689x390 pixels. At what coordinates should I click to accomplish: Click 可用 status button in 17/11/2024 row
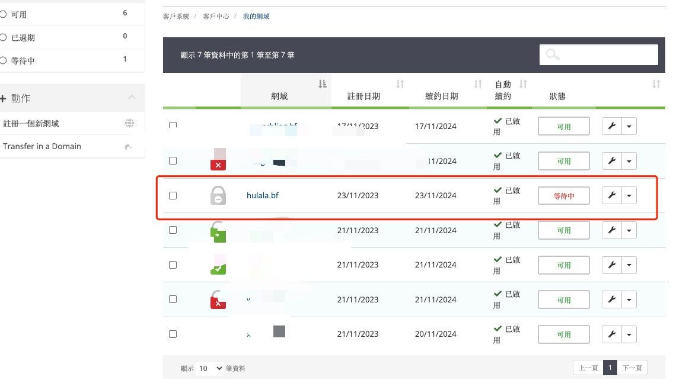[x=564, y=126]
